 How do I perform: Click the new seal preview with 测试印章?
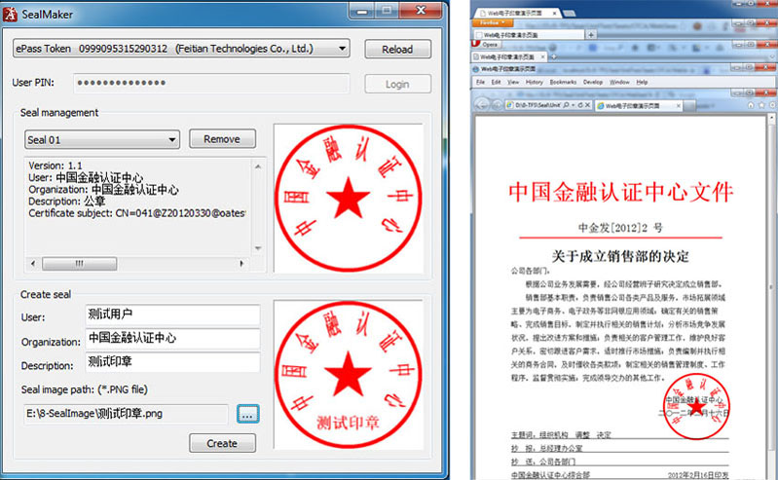[349, 375]
